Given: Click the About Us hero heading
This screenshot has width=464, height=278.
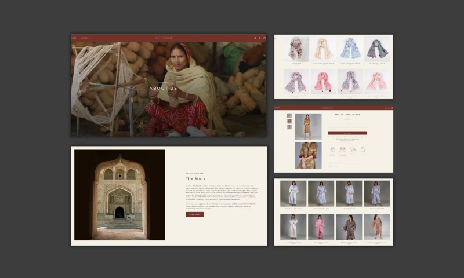Looking at the screenshot, I should pyautogui.click(x=163, y=89).
